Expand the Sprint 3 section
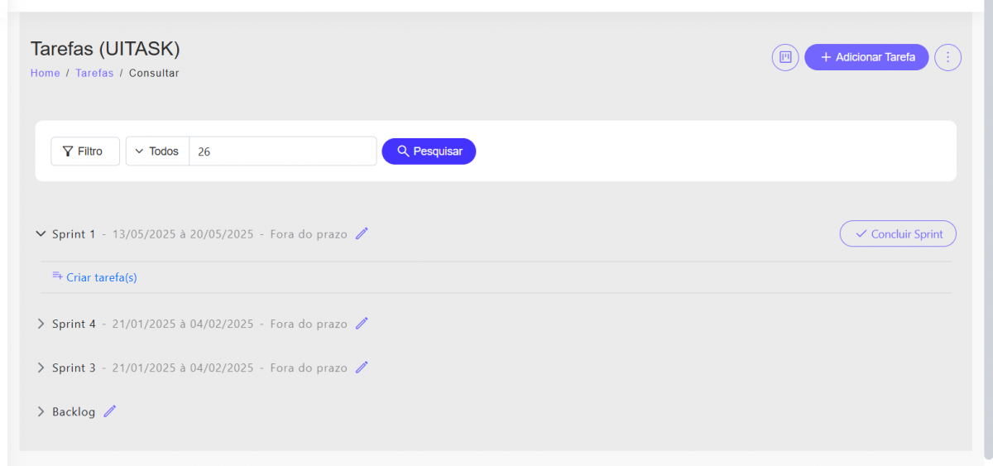 [x=41, y=368]
